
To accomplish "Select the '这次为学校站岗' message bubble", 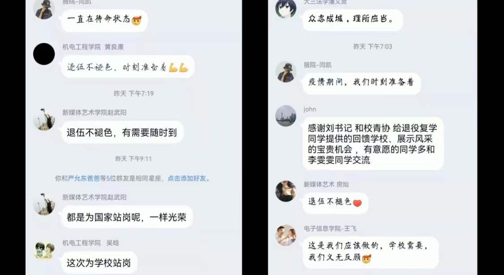I will pos(99,263).
